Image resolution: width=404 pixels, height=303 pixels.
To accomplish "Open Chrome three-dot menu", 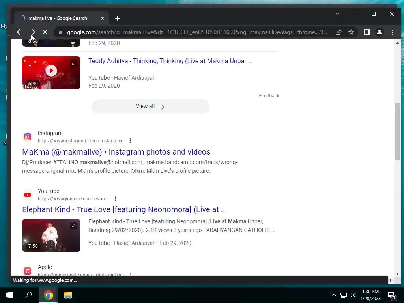I will point(392,32).
